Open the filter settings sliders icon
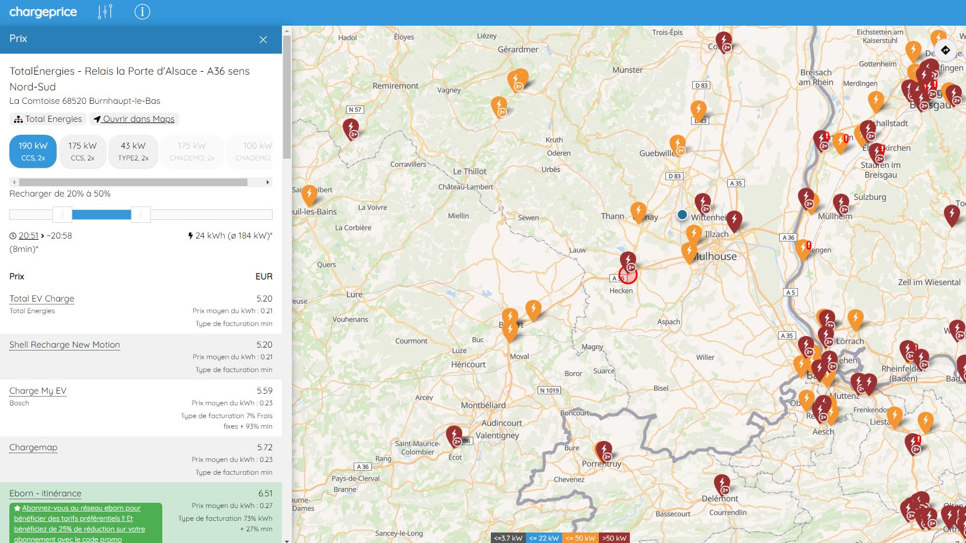 (105, 12)
